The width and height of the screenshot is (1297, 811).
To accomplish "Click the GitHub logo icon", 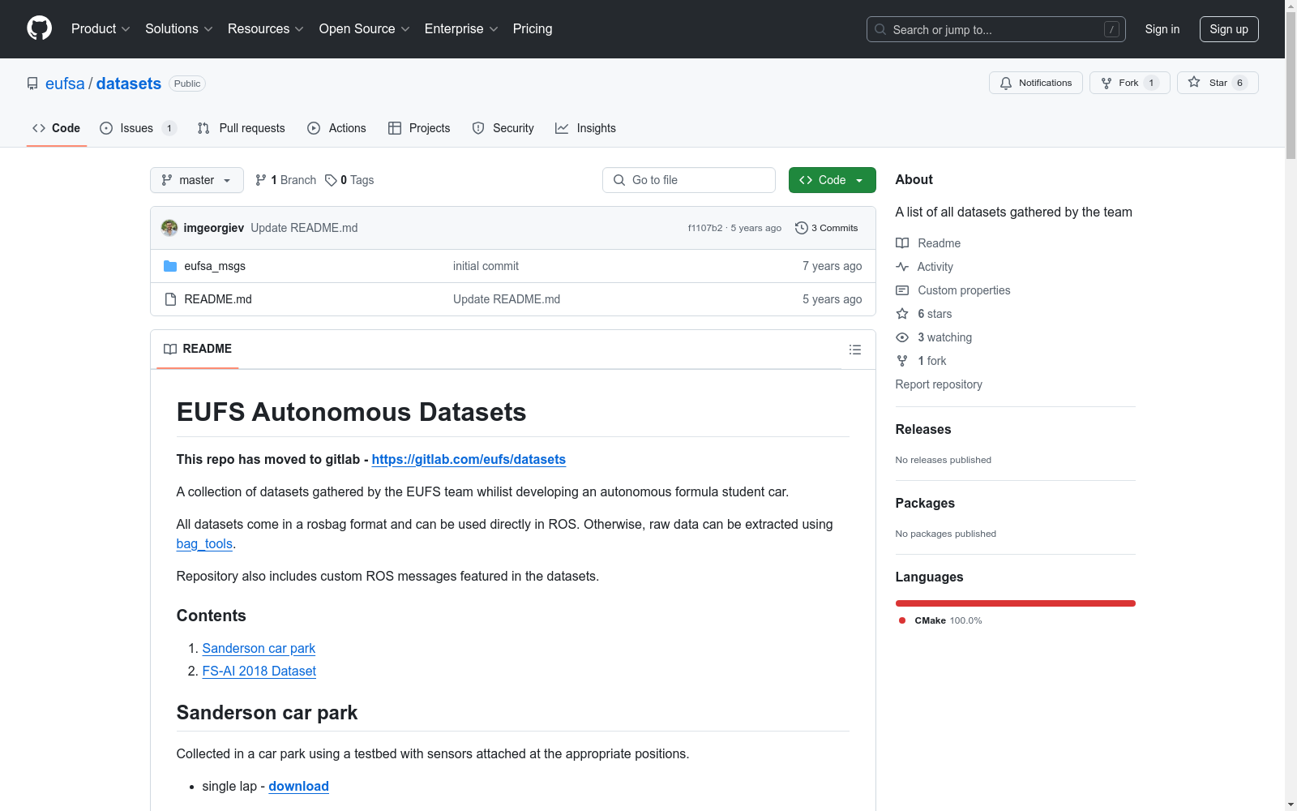I will click(39, 28).
